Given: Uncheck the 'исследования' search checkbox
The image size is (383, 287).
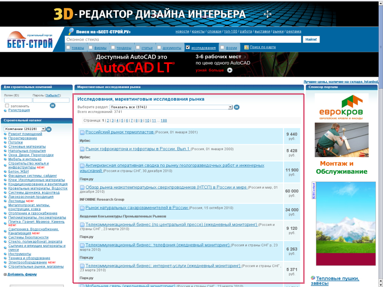Looking at the screenshot, I should point(188,47).
